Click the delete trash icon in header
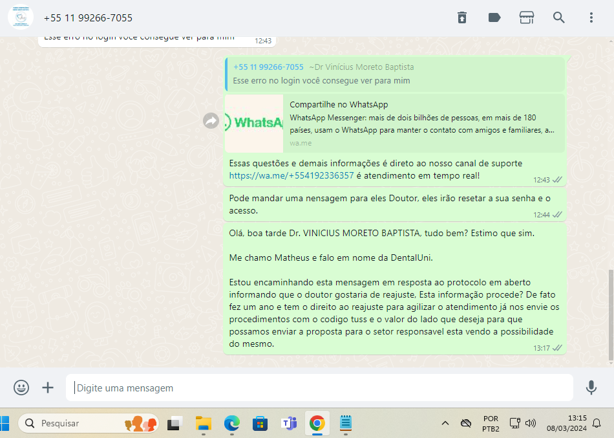 (x=462, y=17)
